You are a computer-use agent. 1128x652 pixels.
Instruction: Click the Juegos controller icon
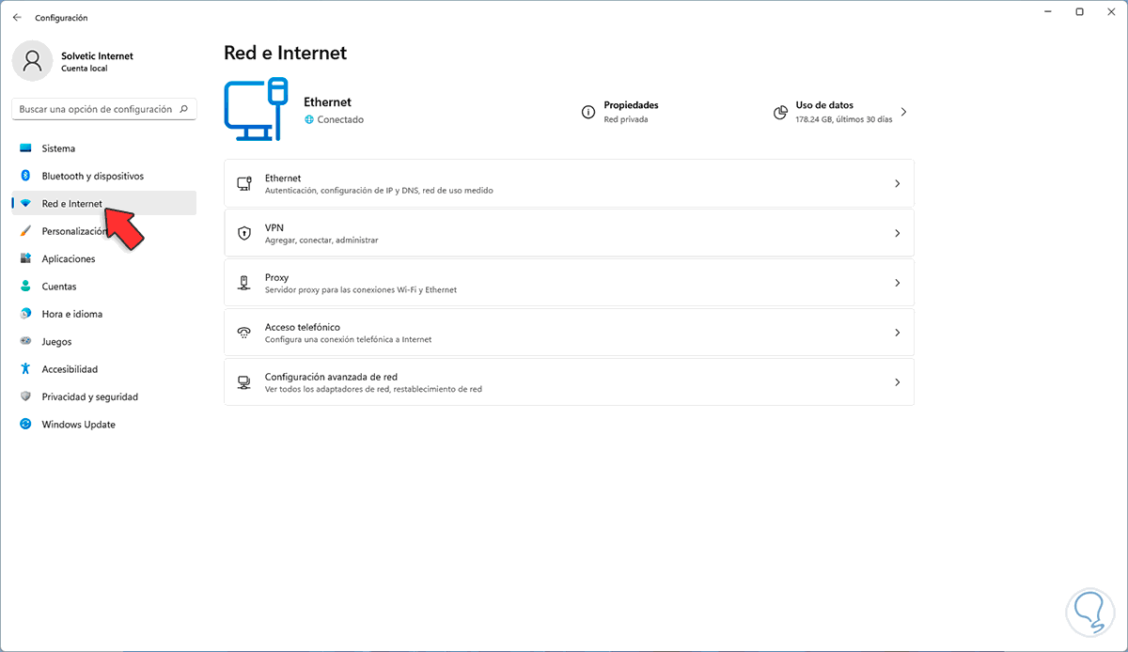point(25,342)
